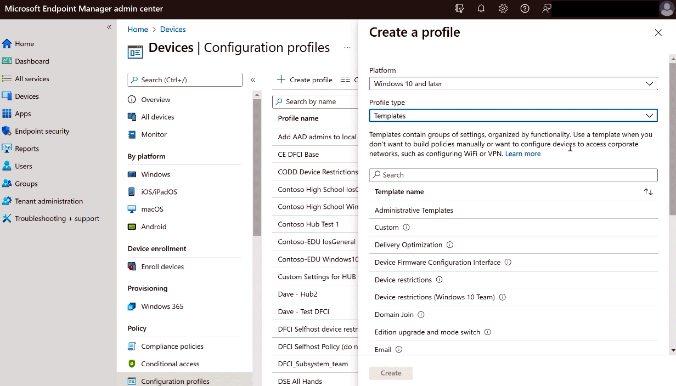
Task: Collapse the left navigation with double chevron
Action: tap(109, 27)
